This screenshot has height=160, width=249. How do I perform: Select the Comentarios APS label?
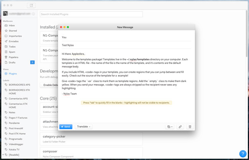coord(18,99)
